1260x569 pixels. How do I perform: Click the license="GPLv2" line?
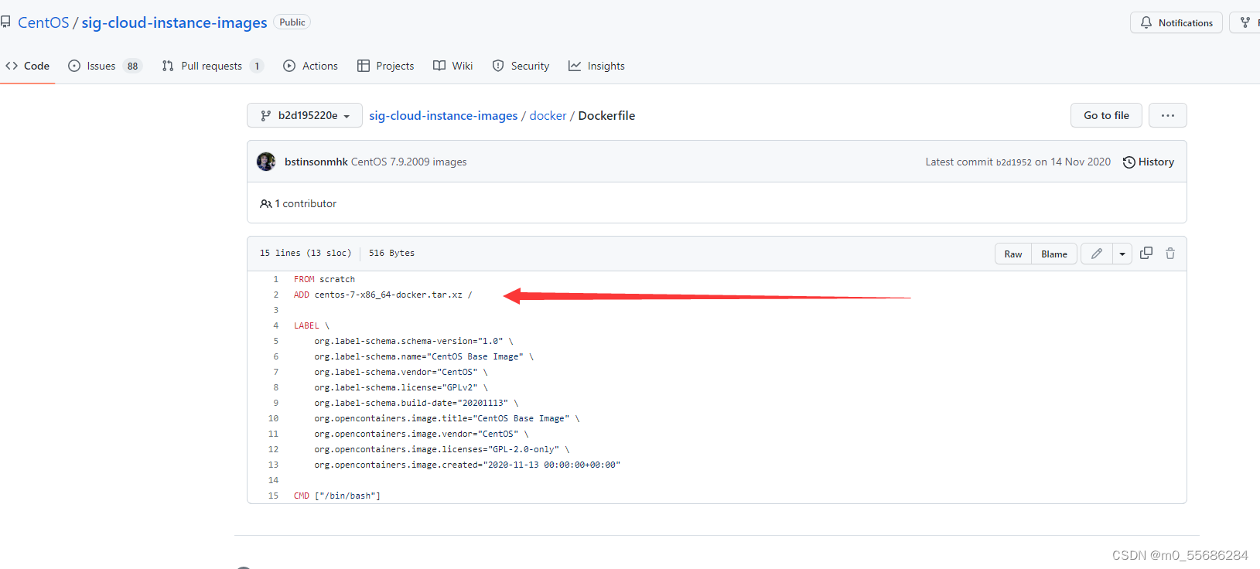tap(401, 387)
